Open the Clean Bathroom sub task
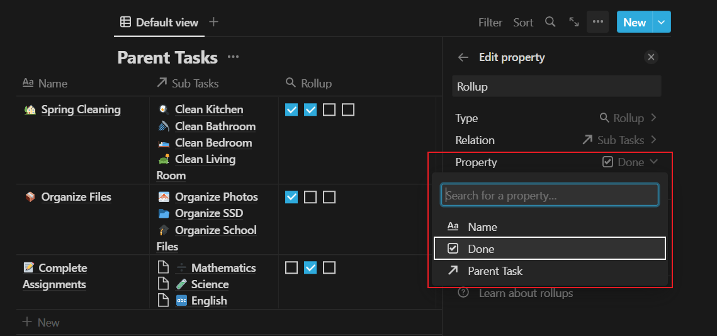This screenshot has height=336, width=717. coord(215,126)
